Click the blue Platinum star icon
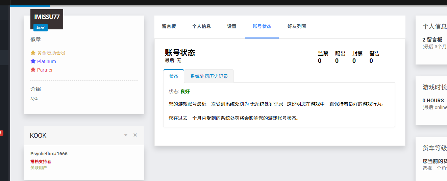 [x=33, y=61]
